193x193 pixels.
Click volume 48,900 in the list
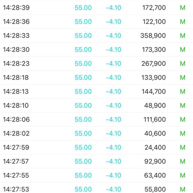click(155, 106)
